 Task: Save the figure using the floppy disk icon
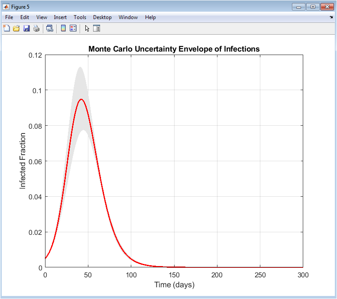(26, 29)
